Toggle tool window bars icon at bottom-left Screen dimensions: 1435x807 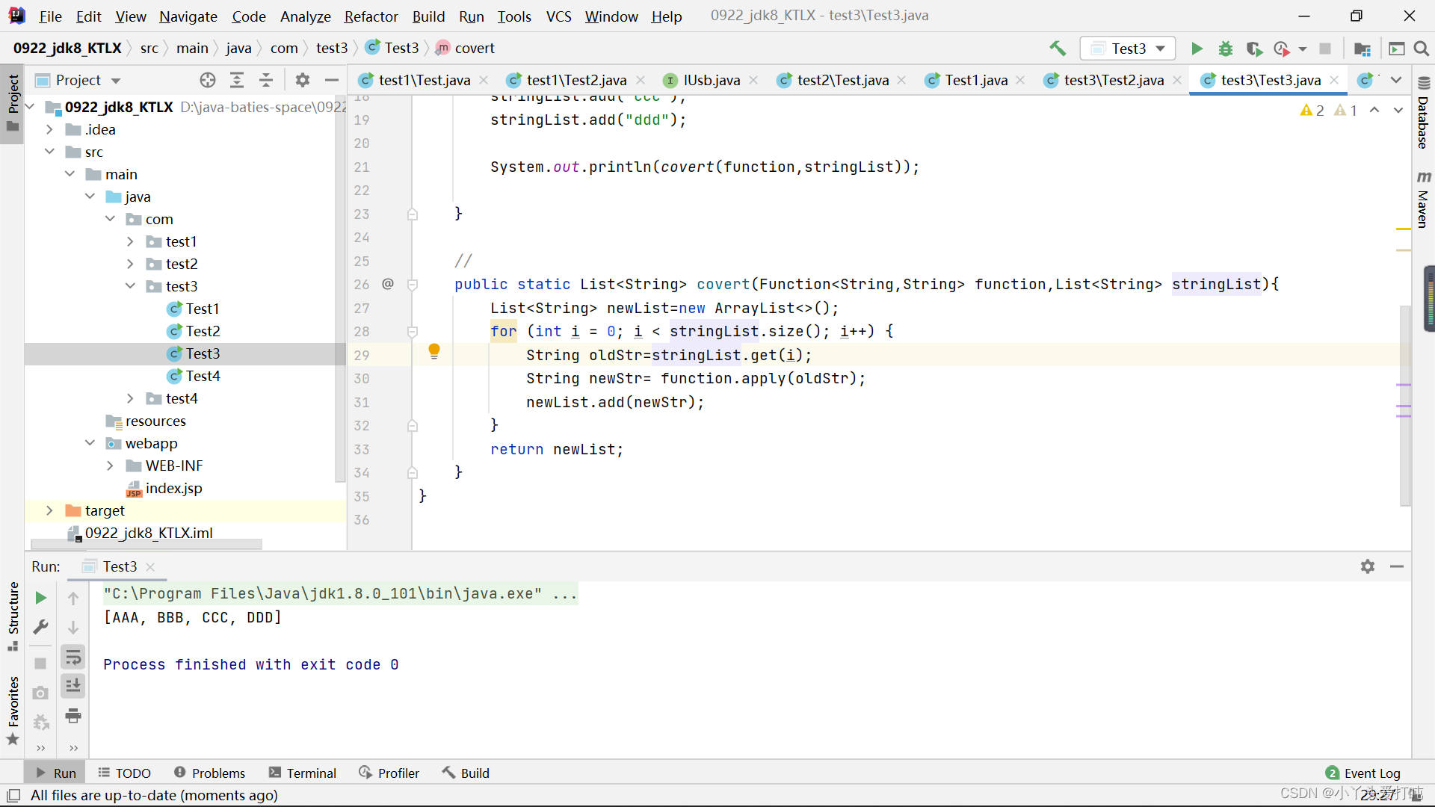click(x=13, y=795)
